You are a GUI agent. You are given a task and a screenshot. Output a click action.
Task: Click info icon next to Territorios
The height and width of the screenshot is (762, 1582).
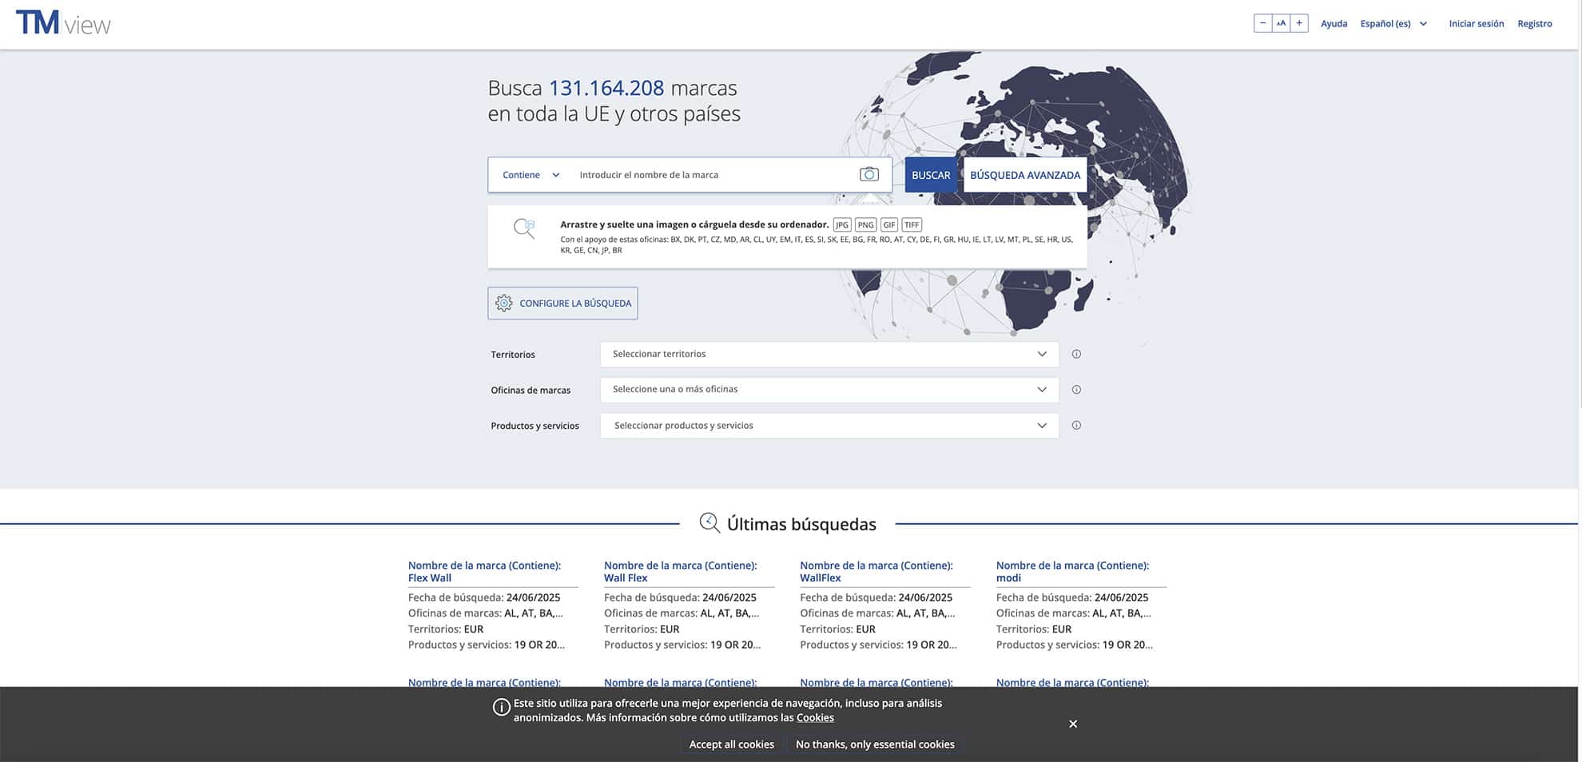(1076, 354)
